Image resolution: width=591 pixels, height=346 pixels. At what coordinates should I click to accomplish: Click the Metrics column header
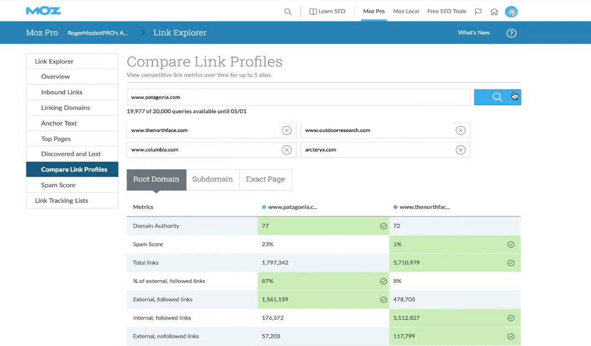click(143, 207)
